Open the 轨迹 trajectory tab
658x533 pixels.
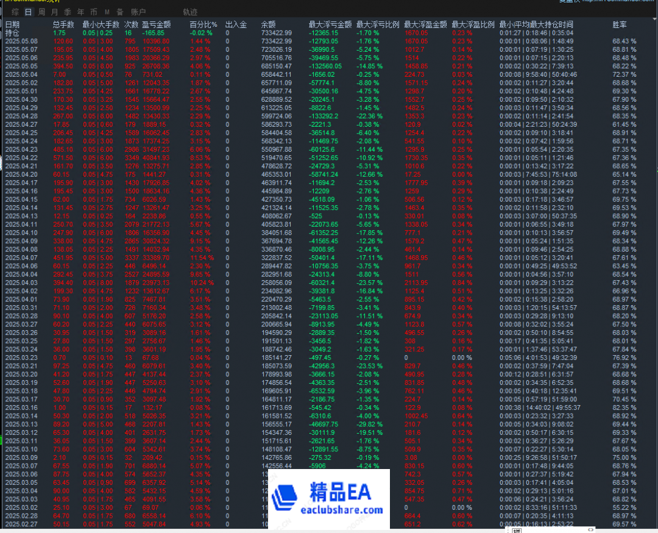(190, 12)
